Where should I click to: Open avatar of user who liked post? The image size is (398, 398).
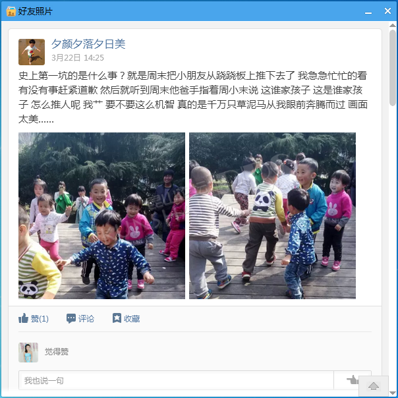(x=28, y=353)
